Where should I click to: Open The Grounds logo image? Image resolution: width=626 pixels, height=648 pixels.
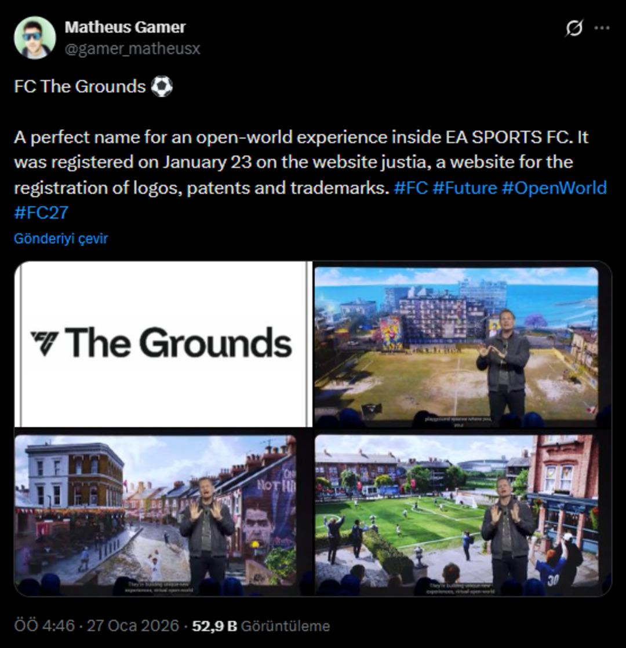[x=163, y=344]
